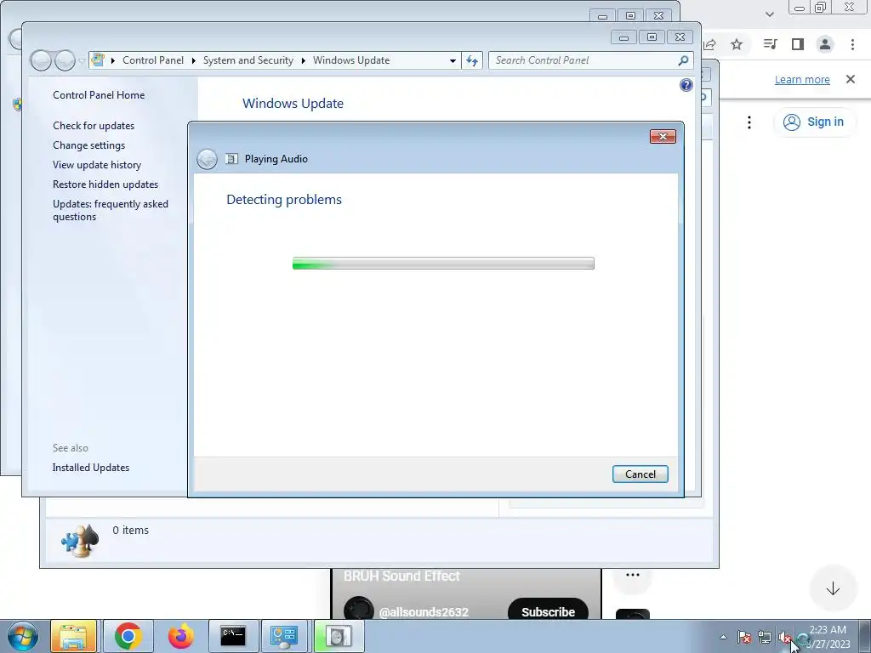Cancel the Playing Audio troubleshooter
This screenshot has width=871, height=653.
pyautogui.click(x=640, y=474)
